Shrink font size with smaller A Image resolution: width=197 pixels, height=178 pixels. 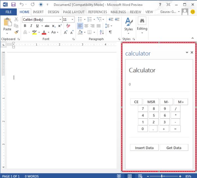72,33
